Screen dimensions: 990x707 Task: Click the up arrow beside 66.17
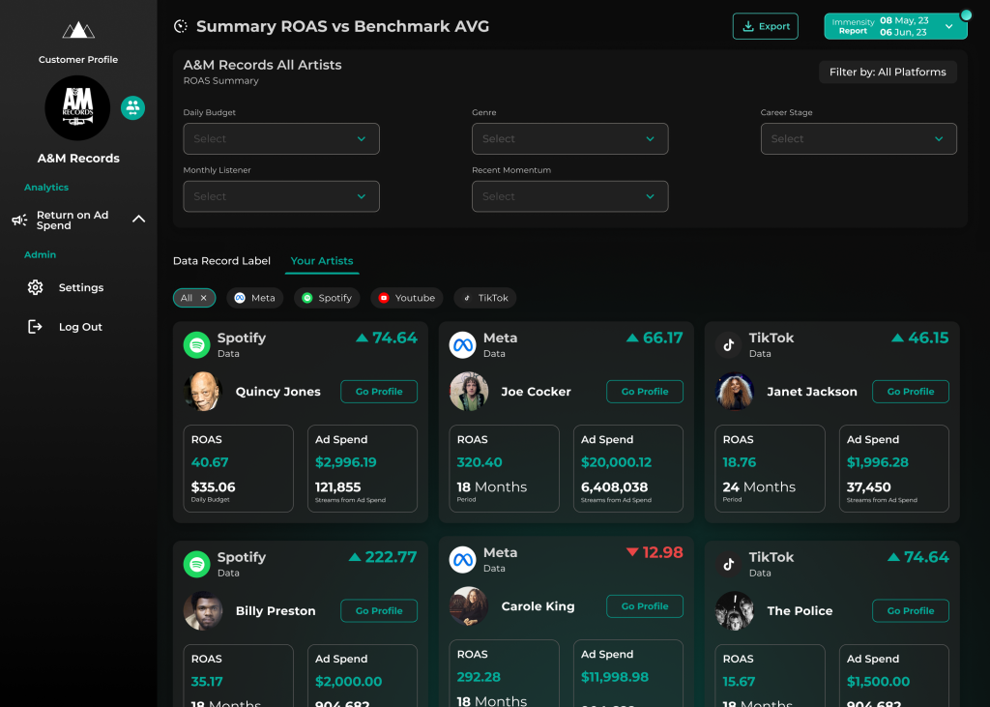[x=632, y=338]
